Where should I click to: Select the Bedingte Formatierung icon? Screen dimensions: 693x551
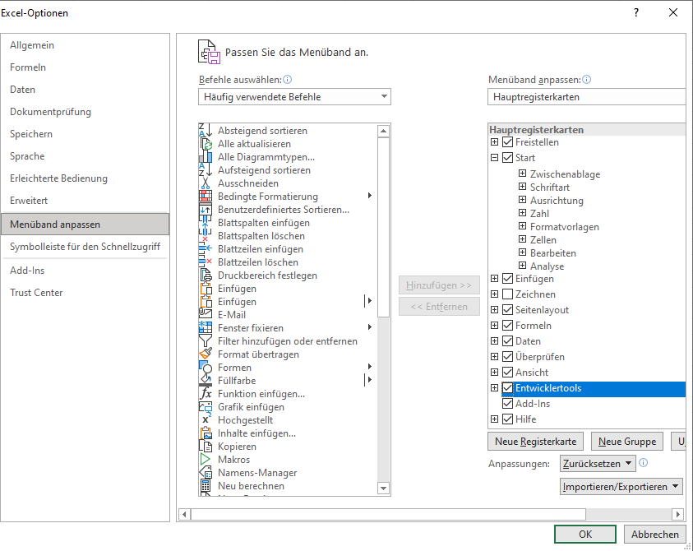point(206,197)
